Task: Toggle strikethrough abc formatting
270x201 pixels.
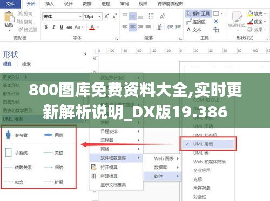Action: tap(69, 27)
